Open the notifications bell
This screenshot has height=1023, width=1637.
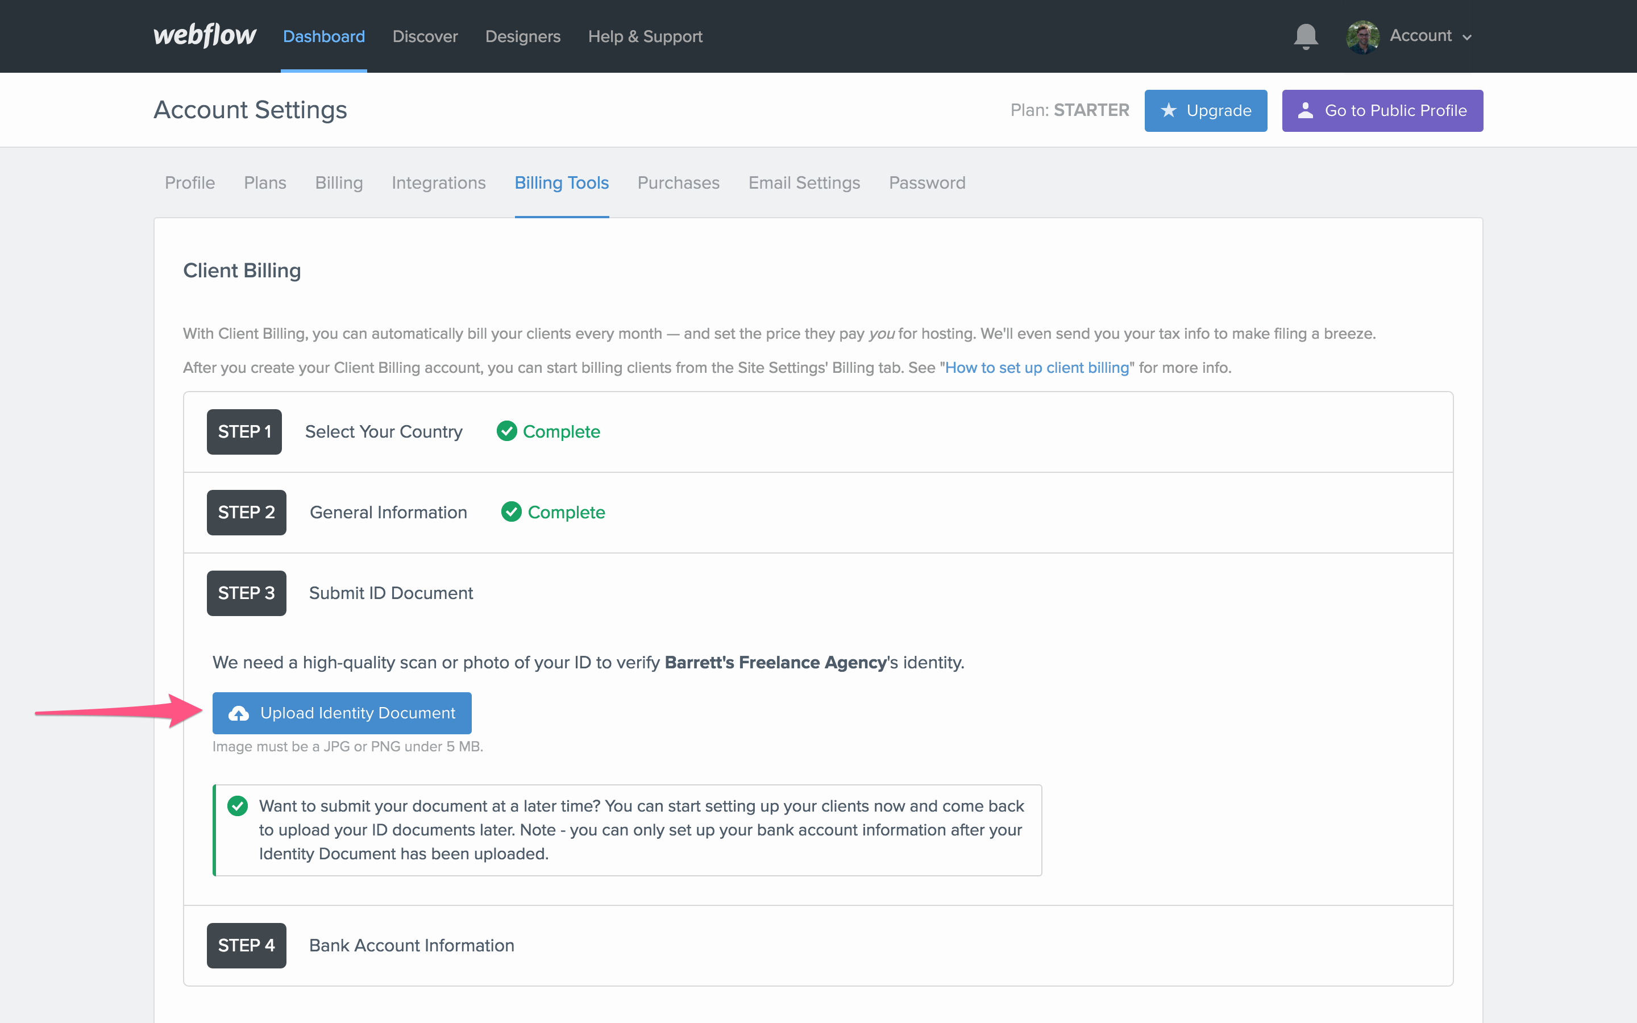tap(1306, 36)
